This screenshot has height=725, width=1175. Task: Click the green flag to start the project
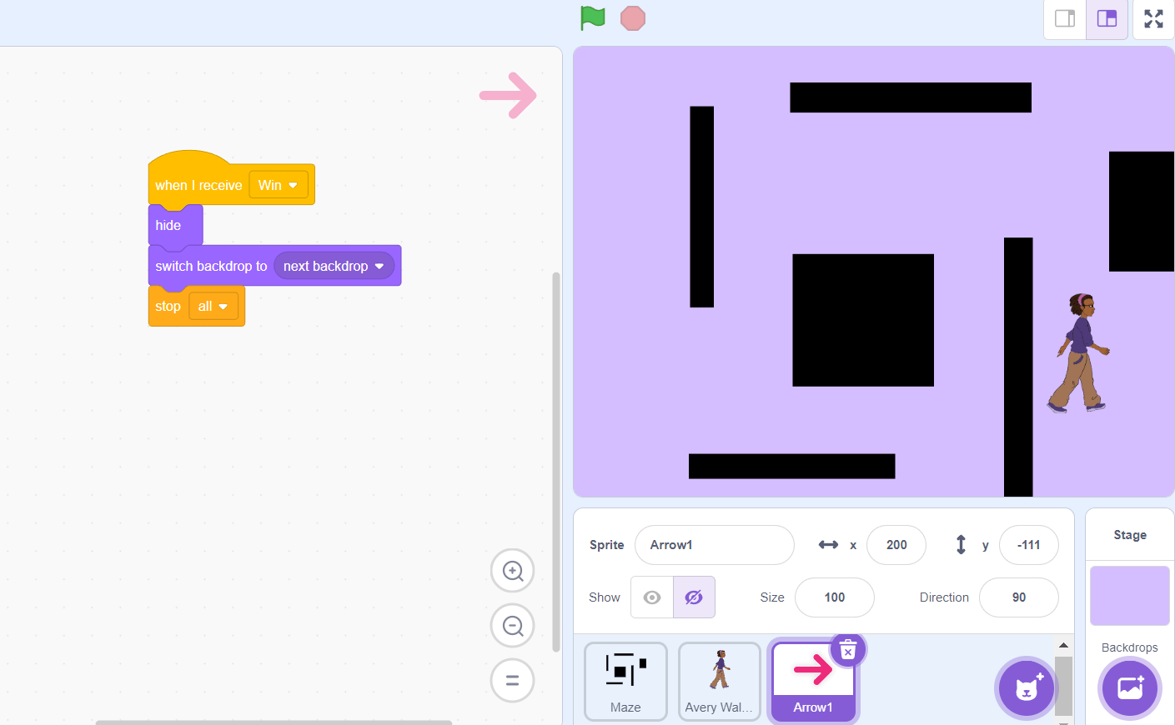(x=592, y=17)
